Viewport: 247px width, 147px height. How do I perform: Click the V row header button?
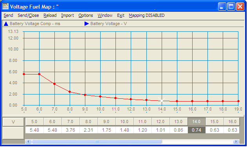click(x=13, y=122)
